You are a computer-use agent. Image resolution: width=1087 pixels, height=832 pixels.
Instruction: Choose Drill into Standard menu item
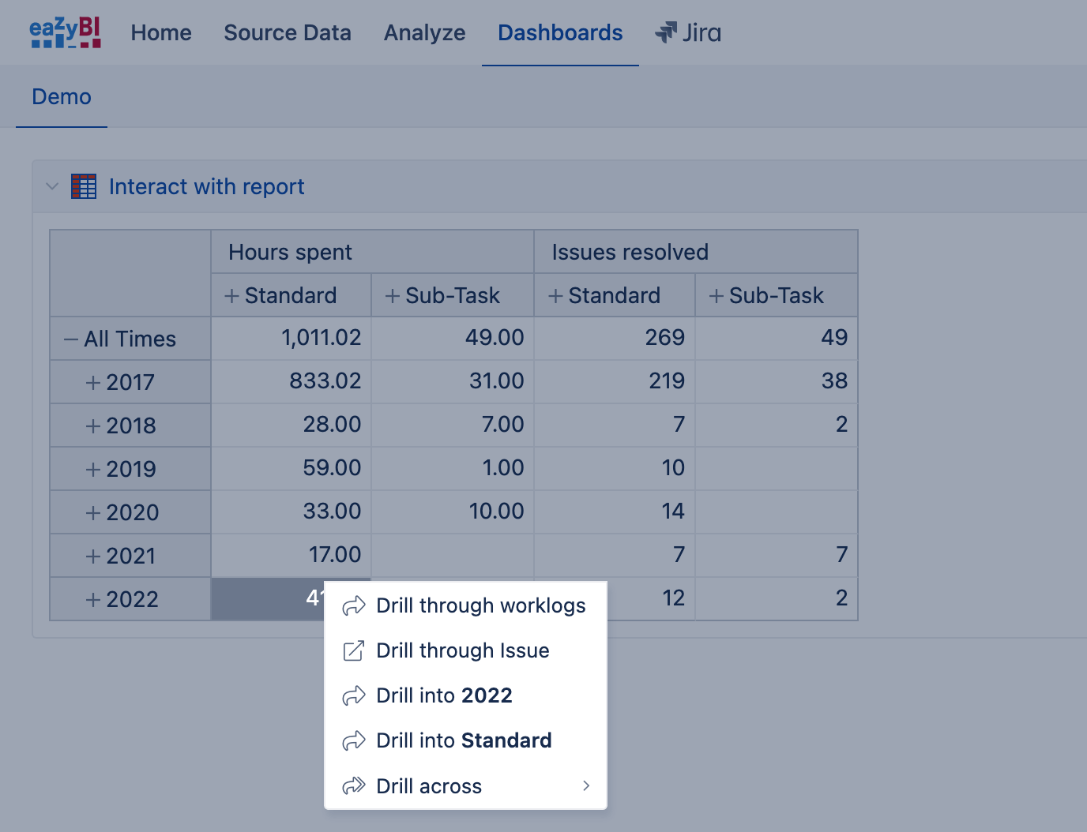point(465,740)
